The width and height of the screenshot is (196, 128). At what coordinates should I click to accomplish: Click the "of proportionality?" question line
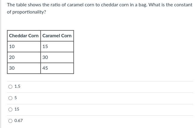pyautogui.click(x=26, y=12)
